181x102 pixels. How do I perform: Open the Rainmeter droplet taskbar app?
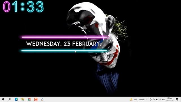[42, 99]
